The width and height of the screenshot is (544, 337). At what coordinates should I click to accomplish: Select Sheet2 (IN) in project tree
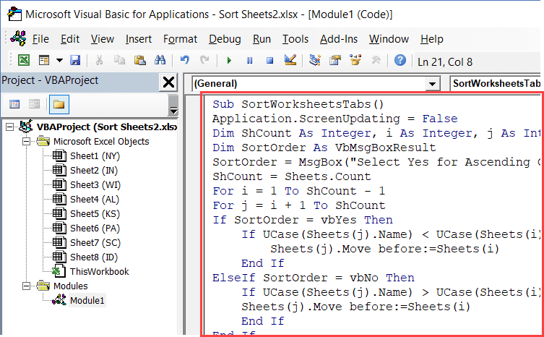point(94,170)
